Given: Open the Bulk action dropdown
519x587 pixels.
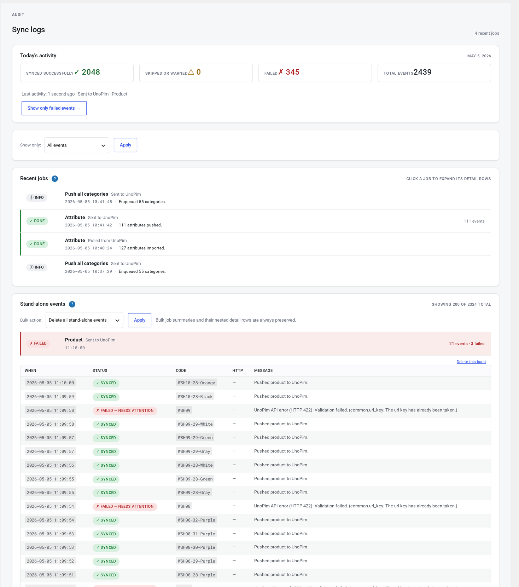Looking at the screenshot, I should (84, 320).
